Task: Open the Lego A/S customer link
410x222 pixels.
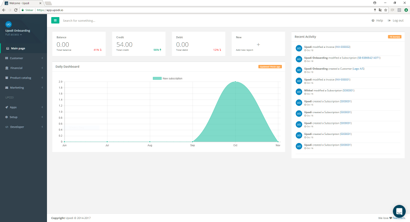Action: coord(358,68)
